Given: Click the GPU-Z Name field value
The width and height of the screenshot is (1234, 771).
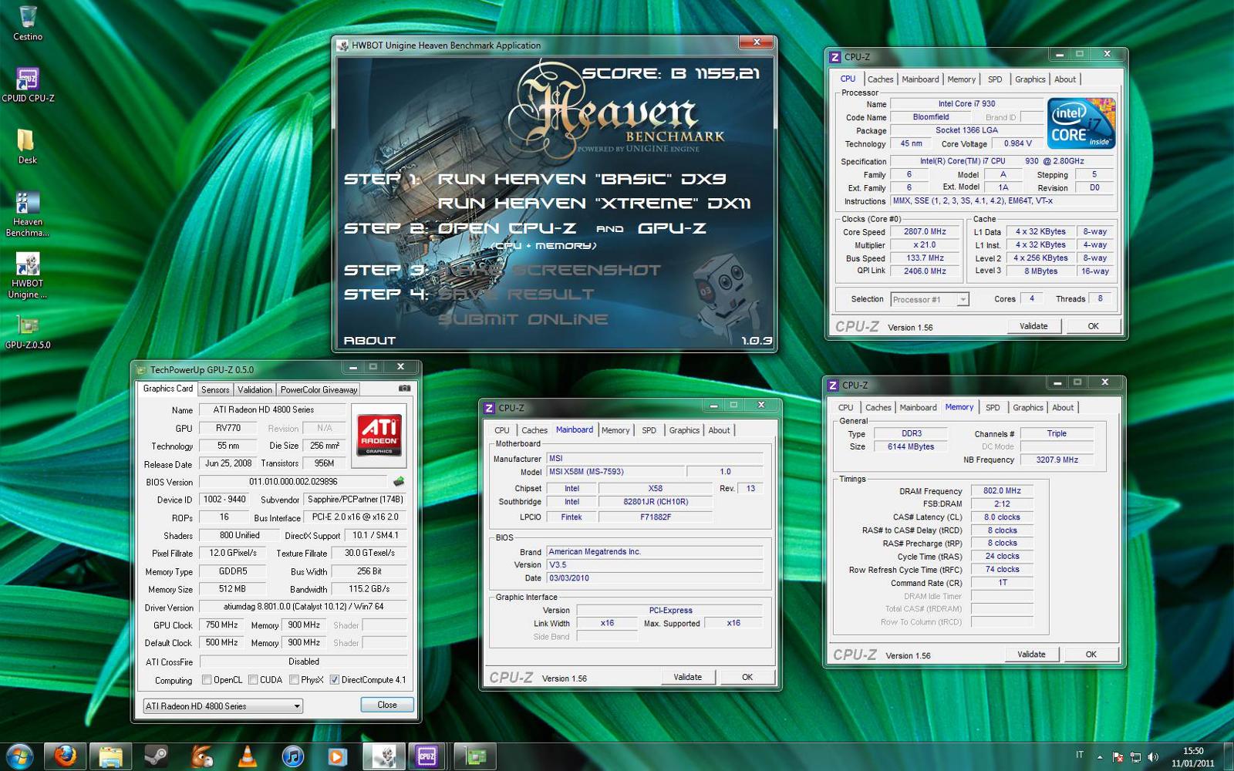Looking at the screenshot, I should (272, 410).
